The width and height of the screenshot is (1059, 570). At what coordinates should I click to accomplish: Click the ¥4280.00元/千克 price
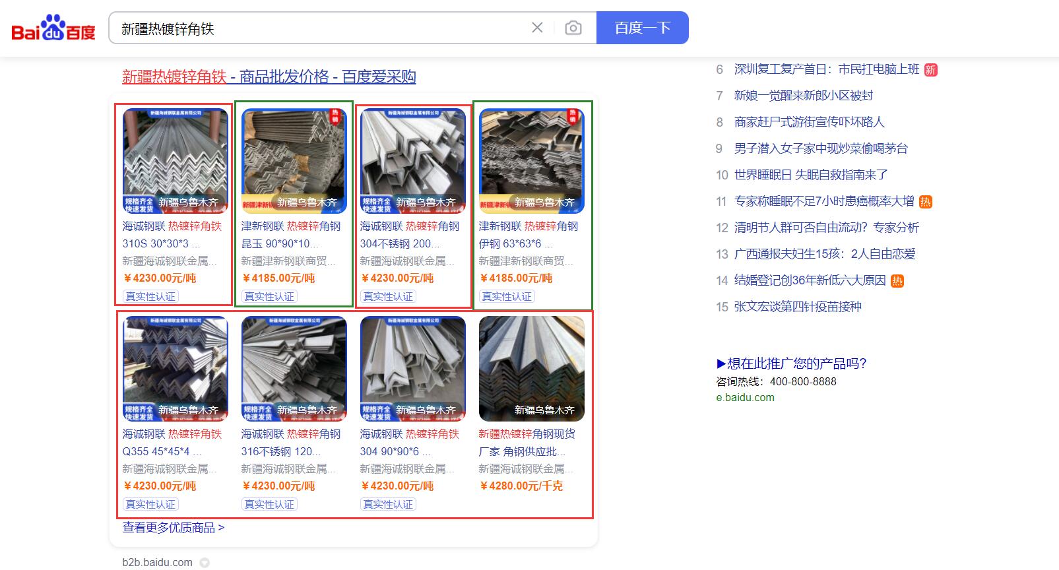(x=521, y=486)
